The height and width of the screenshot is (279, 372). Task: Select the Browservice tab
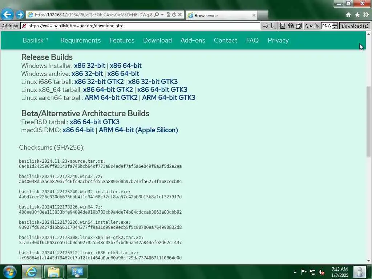(221, 15)
